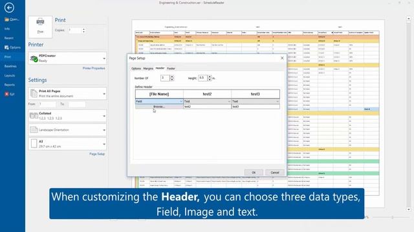The width and height of the screenshot is (414, 232).
Task: Click the preview scrollbar up arrow
Action: click(x=409, y=19)
